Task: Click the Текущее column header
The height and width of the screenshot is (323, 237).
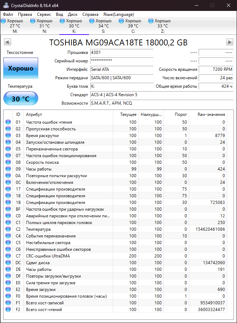Action: pos(125,114)
